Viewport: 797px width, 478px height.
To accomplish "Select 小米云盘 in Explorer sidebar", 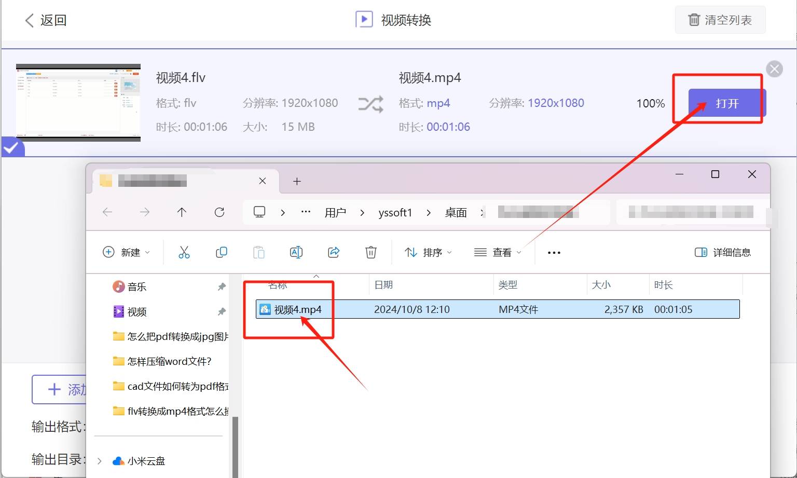I will tap(139, 461).
